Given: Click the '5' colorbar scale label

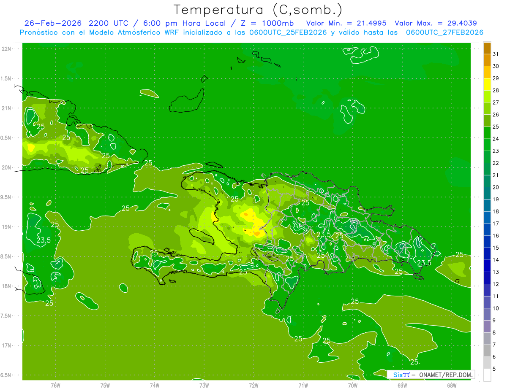Looking at the screenshot, I should (x=494, y=369).
